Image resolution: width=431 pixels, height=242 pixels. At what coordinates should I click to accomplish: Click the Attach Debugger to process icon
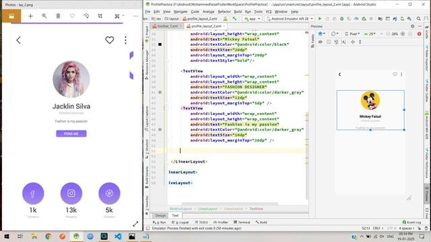(x=364, y=19)
